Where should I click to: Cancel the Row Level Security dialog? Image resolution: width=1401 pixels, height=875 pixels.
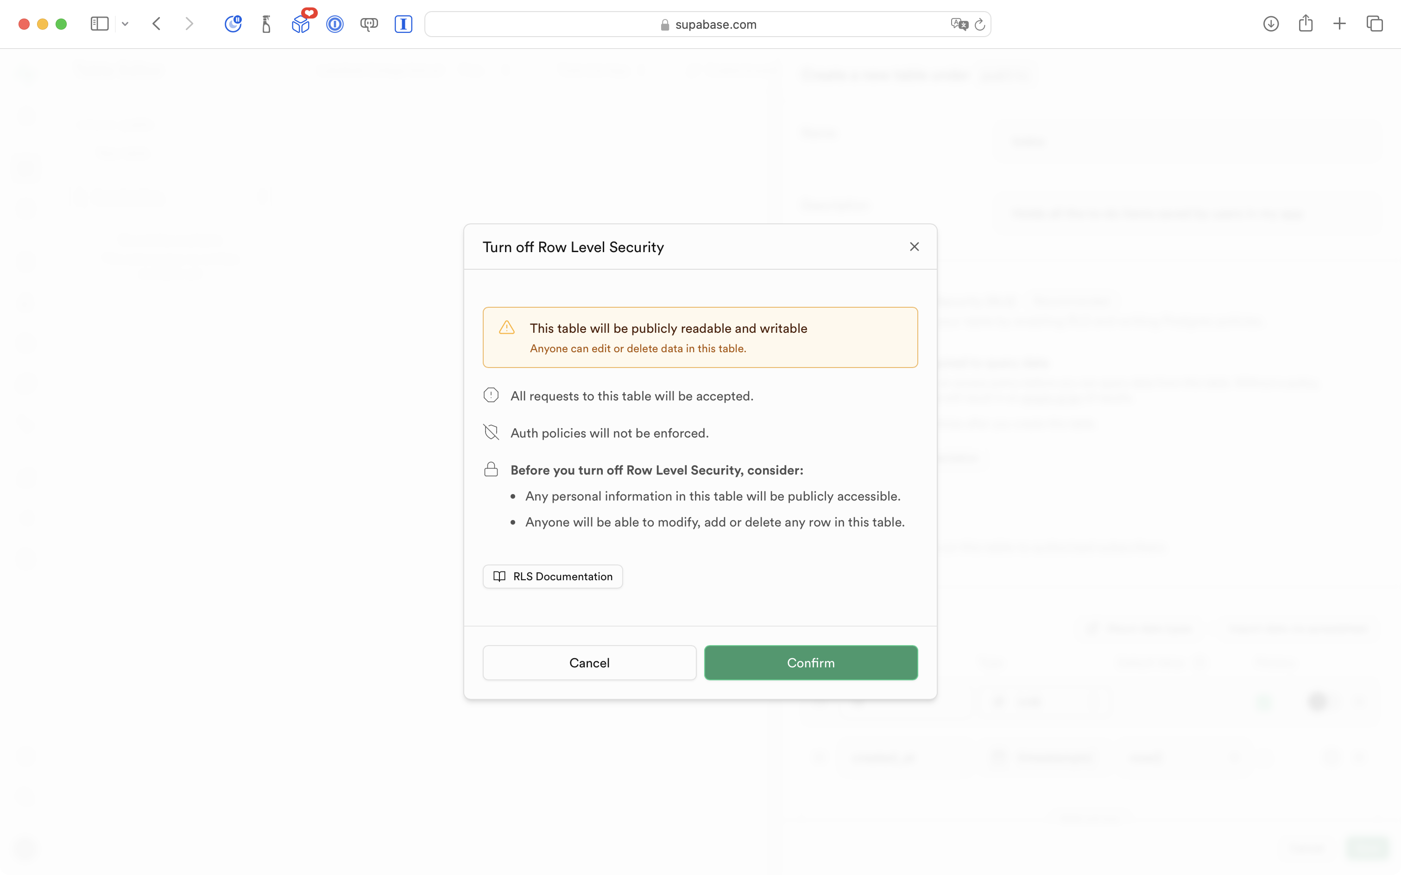(x=589, y=663)
